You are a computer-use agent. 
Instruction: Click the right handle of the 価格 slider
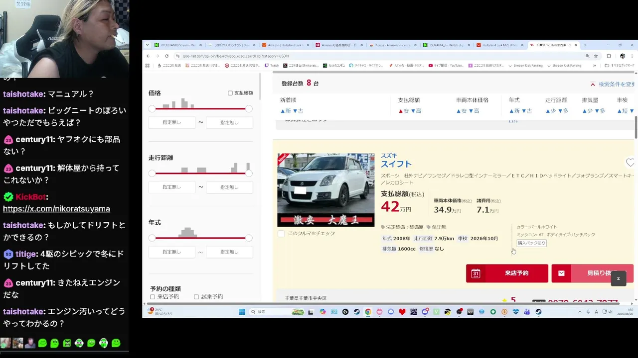coord(249,108)
